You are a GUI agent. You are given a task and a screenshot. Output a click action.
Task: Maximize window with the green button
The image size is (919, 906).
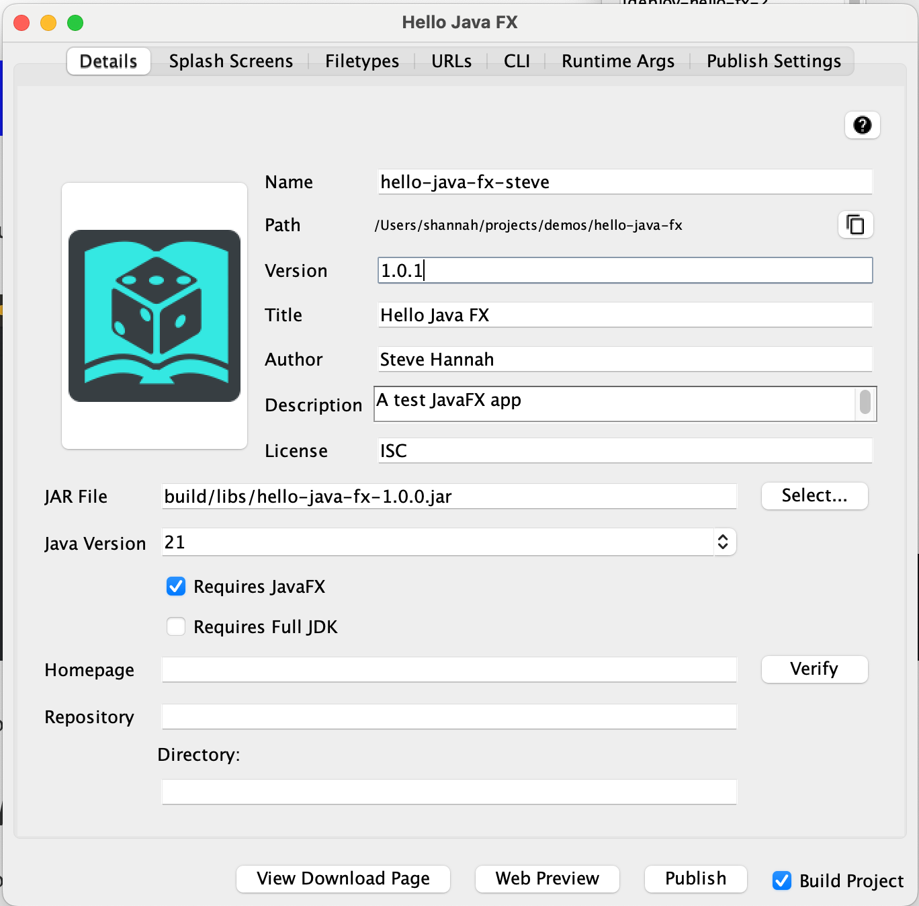75,23
